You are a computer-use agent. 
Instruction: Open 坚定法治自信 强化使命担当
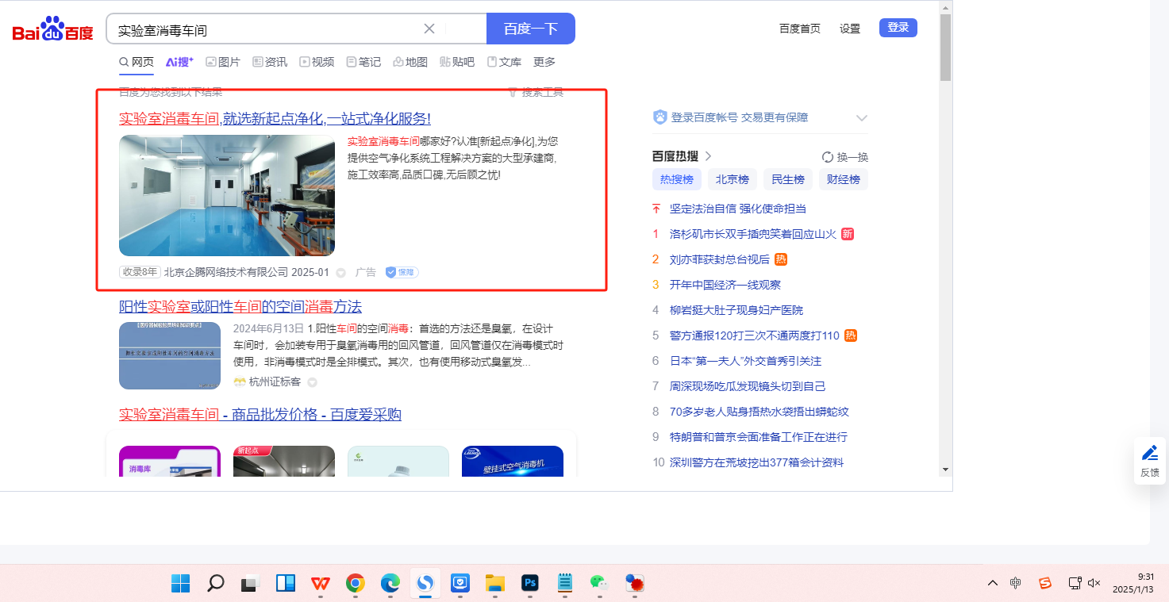point(738,209)
